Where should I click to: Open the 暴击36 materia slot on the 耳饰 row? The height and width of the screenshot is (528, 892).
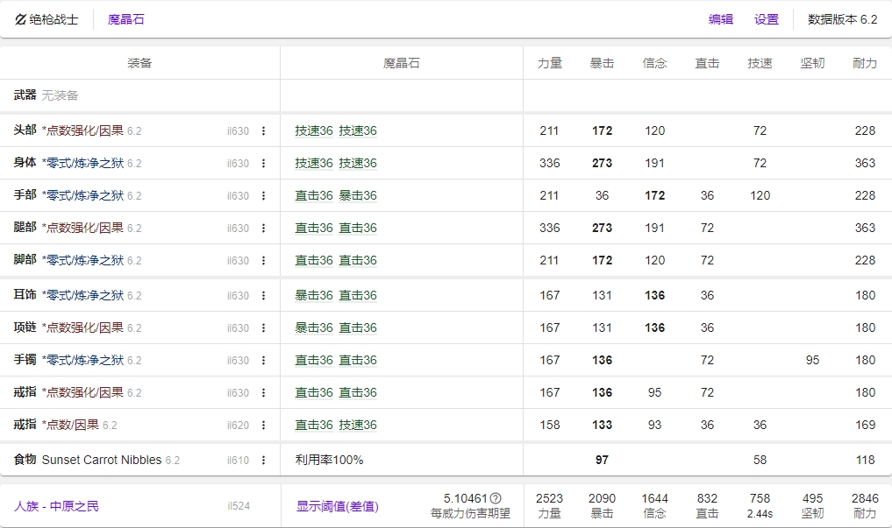pyautogui.click(x=314, y=292)
